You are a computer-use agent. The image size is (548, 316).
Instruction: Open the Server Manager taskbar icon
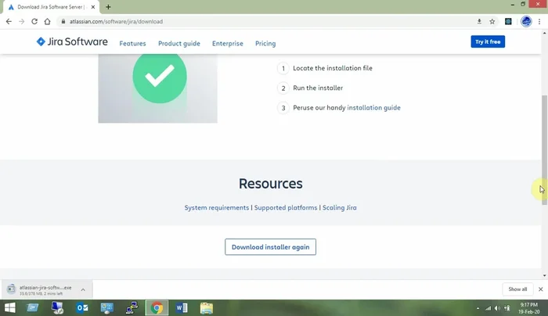(33, 308)
